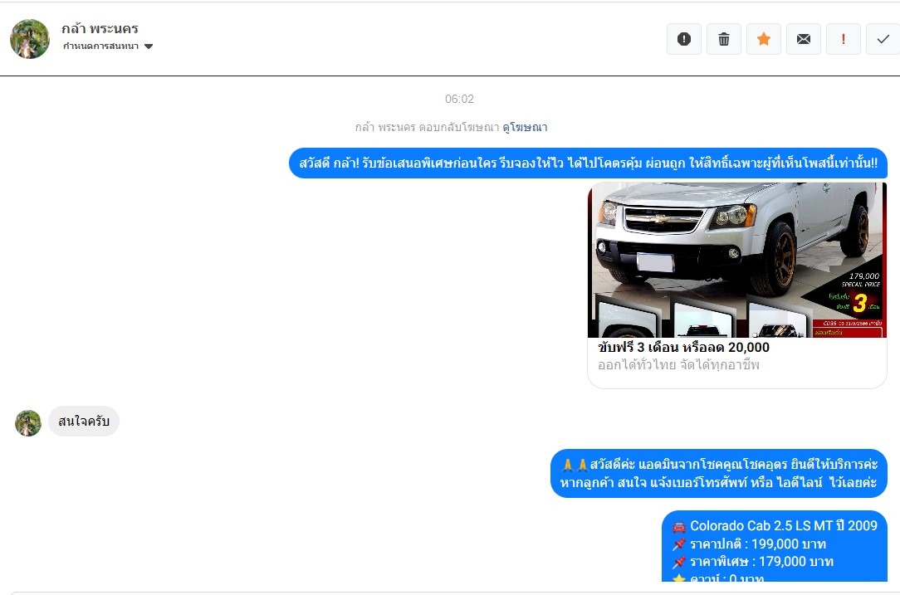Select the Colorado Cab 2.5 LS MT message

point(775,546)
